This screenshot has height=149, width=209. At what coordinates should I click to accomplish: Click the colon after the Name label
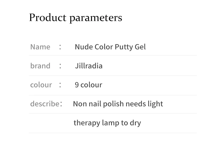60,47
